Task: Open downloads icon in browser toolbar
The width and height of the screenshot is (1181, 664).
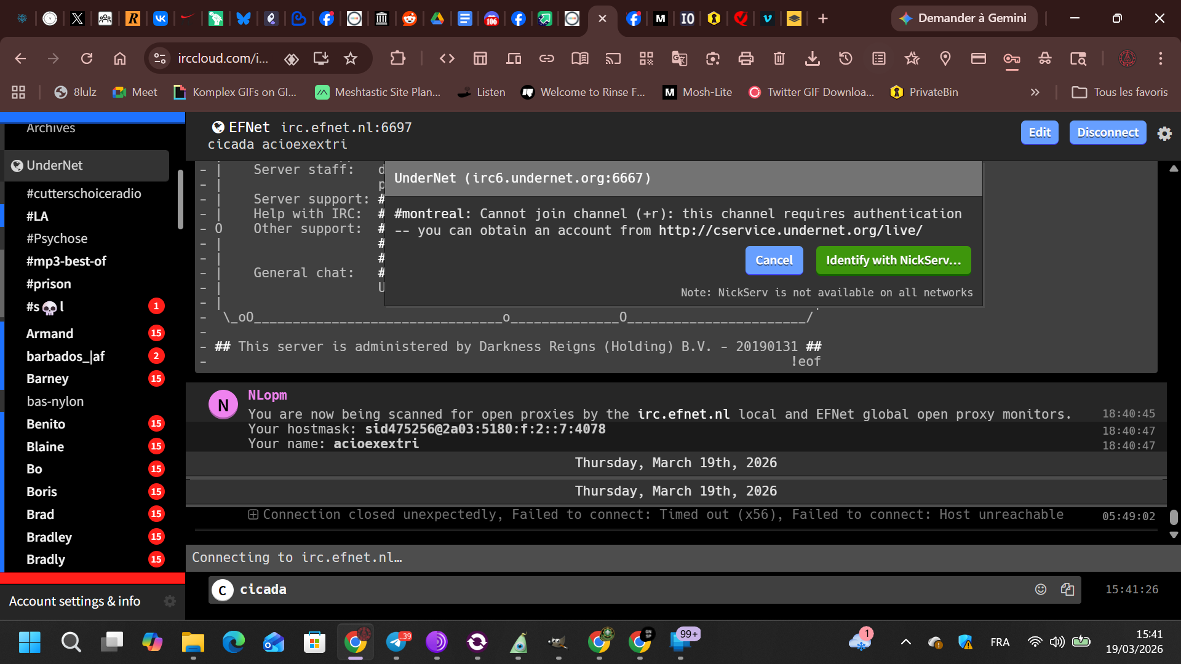Action: tap(812, 58)
